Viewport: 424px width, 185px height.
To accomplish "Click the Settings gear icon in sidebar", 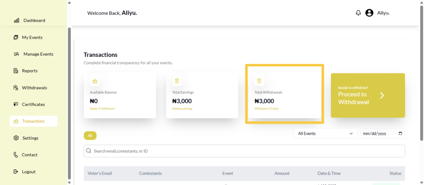I will pyautogui.click(x=16, y=138).
